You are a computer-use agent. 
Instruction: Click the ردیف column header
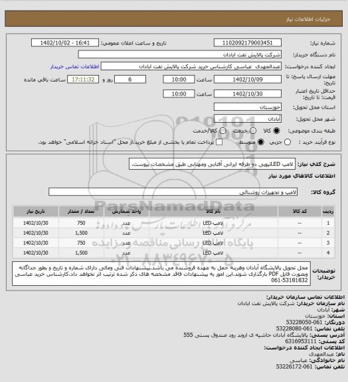[x=328, y=212]
